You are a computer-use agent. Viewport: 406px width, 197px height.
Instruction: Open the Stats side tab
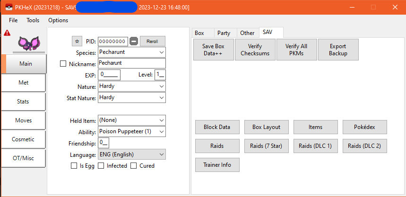(24, 102)
